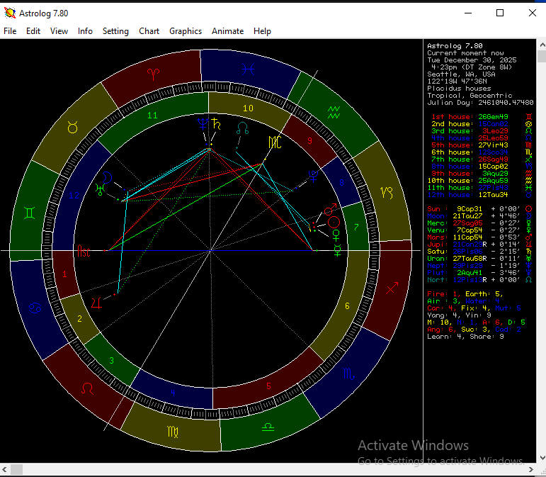Click the Aries glyph on the zodiac wheel
This screenshot has height=477, width=546.
pyautogui.click(x=154, y=74)
